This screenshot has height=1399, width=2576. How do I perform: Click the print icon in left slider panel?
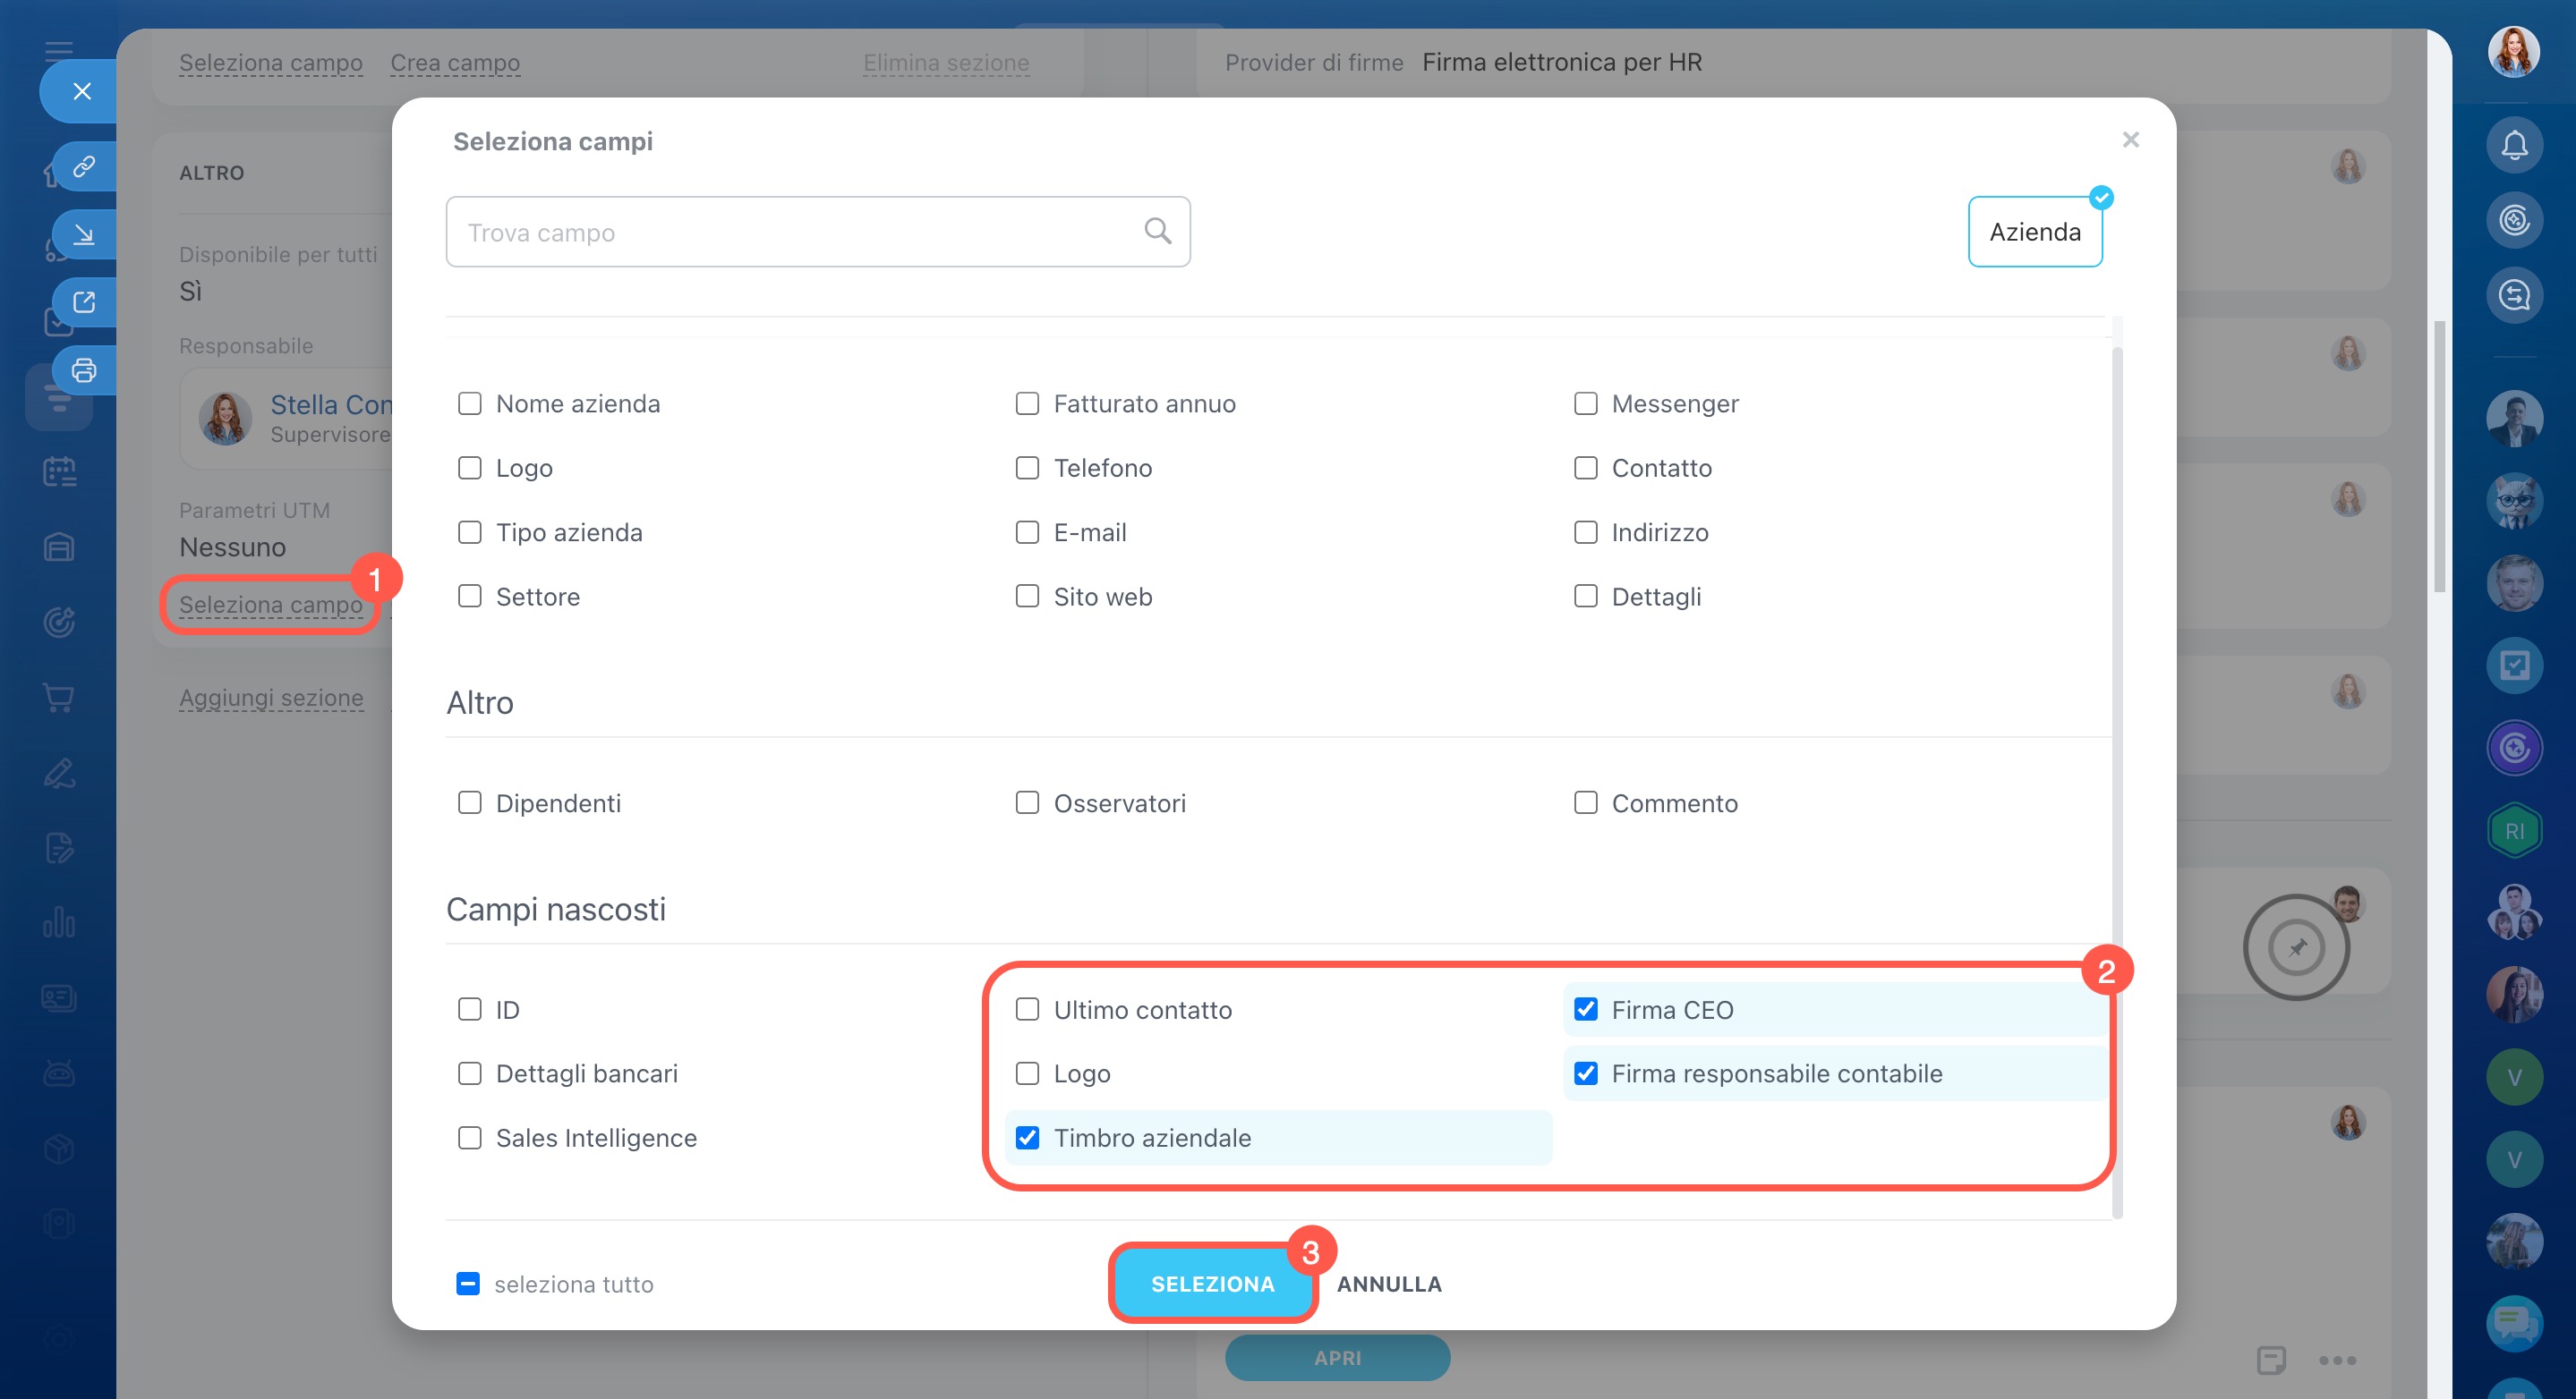point(84,370)
